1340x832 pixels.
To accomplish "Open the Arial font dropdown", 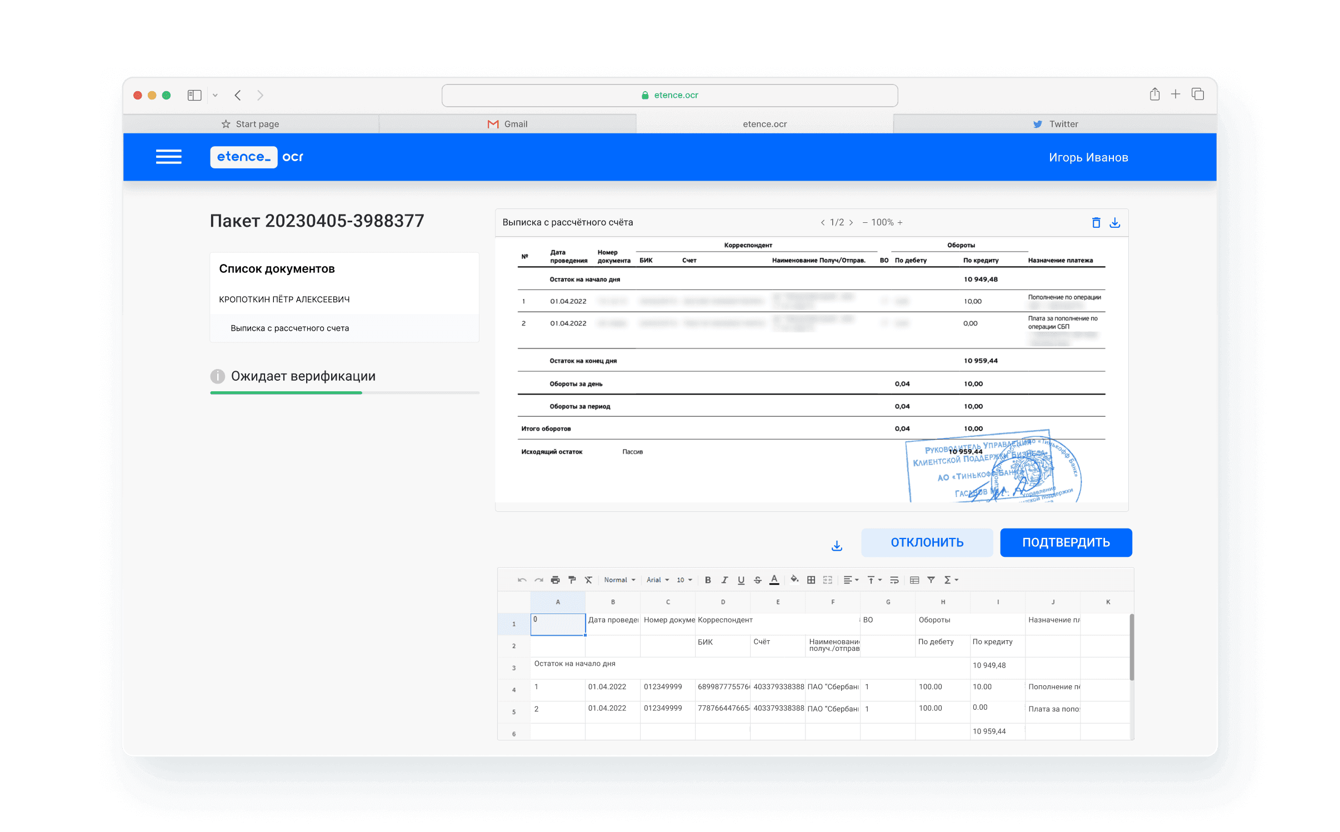I will tap(657, 580).
